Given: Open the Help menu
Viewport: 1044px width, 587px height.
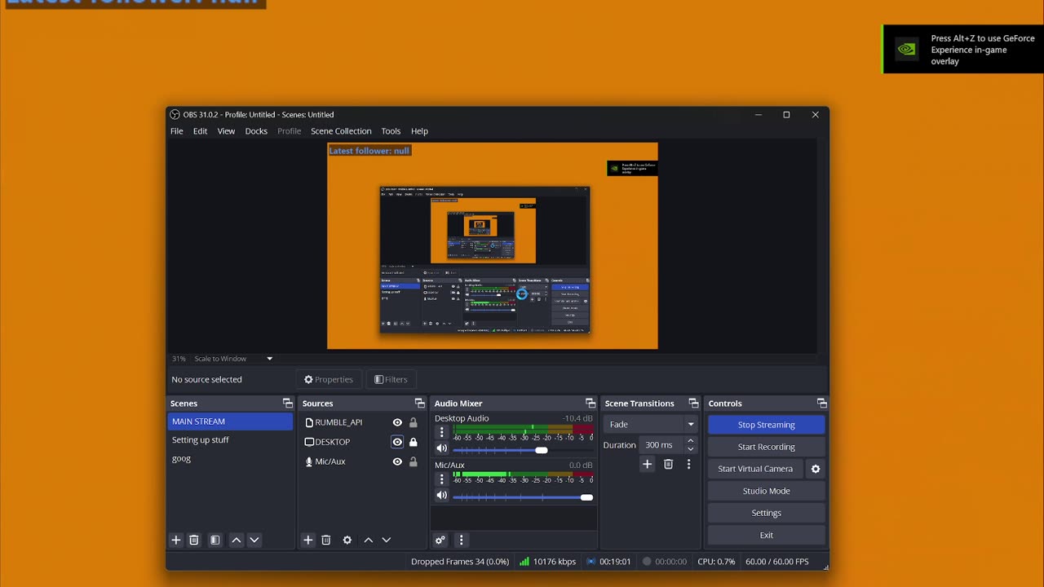Looking at the screenshot, I should 419,131.
